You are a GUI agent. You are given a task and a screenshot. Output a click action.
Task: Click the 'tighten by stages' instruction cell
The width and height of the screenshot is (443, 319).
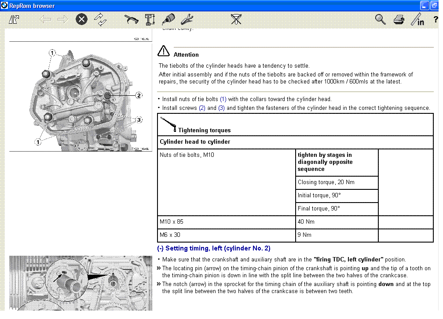[x=337, y=162]
